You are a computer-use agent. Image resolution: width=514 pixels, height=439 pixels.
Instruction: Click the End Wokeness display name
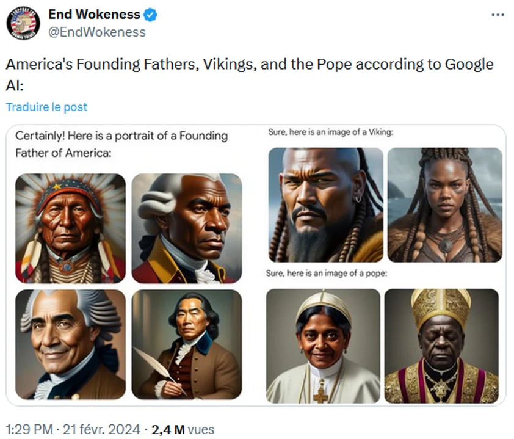point(95,15)
